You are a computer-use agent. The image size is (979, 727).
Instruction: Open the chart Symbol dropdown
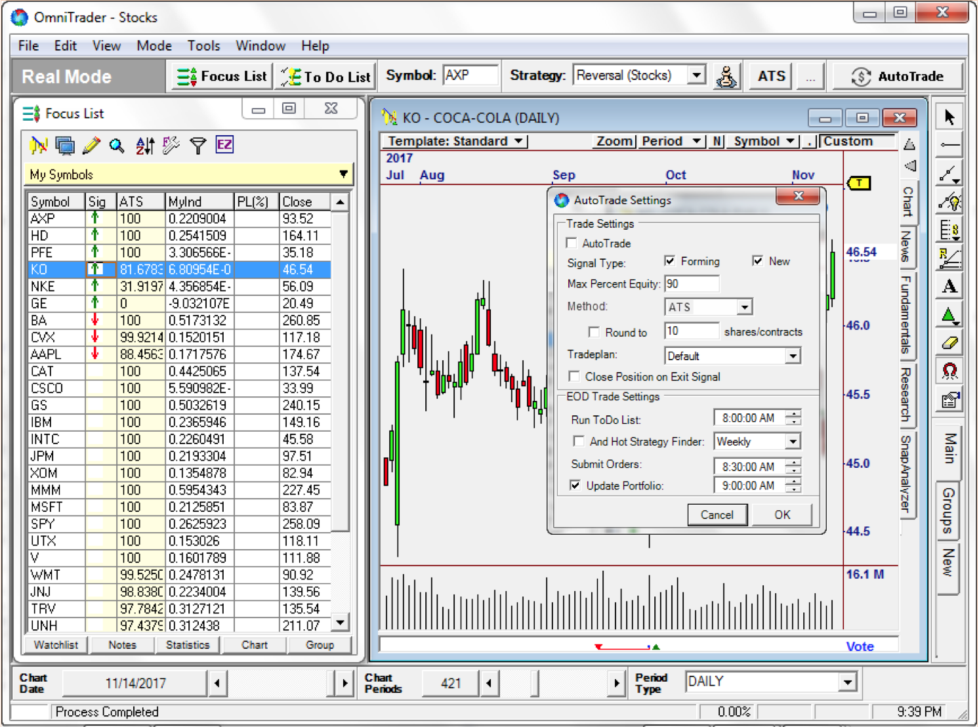[x=764, y=141]
